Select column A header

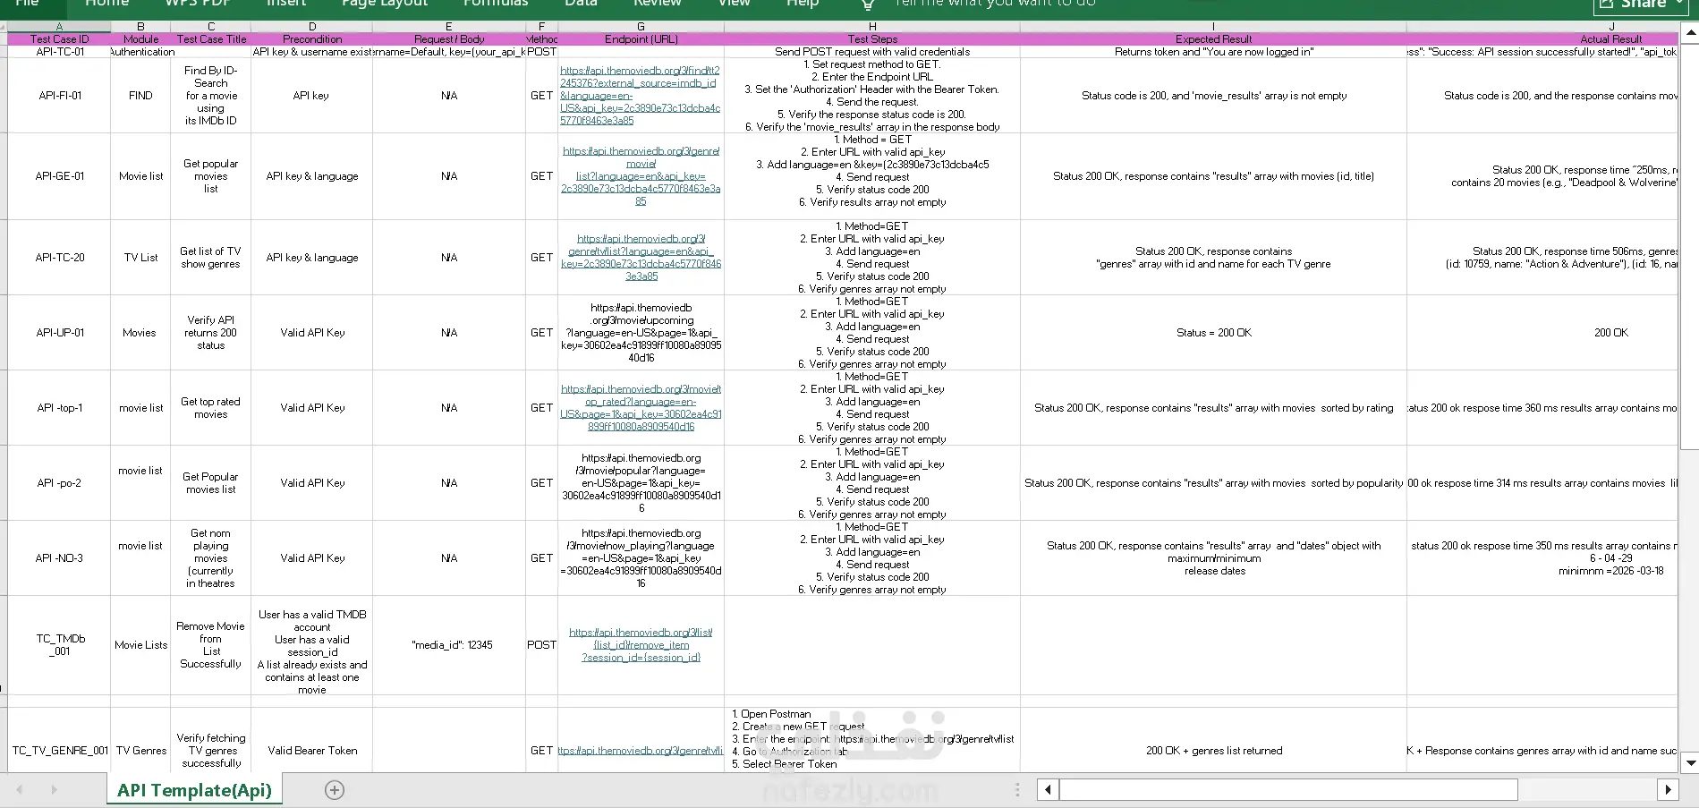coord(59,27)
